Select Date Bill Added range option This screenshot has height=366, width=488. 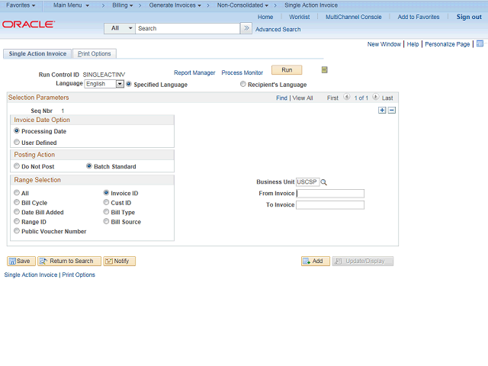click(x=17, y=212)
